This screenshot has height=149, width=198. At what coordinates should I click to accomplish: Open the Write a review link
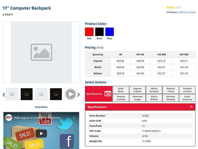point(187,12)
